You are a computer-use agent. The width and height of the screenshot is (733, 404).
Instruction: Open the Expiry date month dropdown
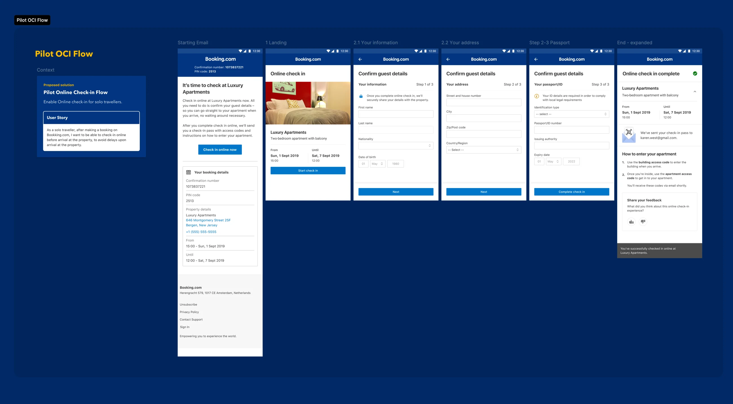[553, 161]
